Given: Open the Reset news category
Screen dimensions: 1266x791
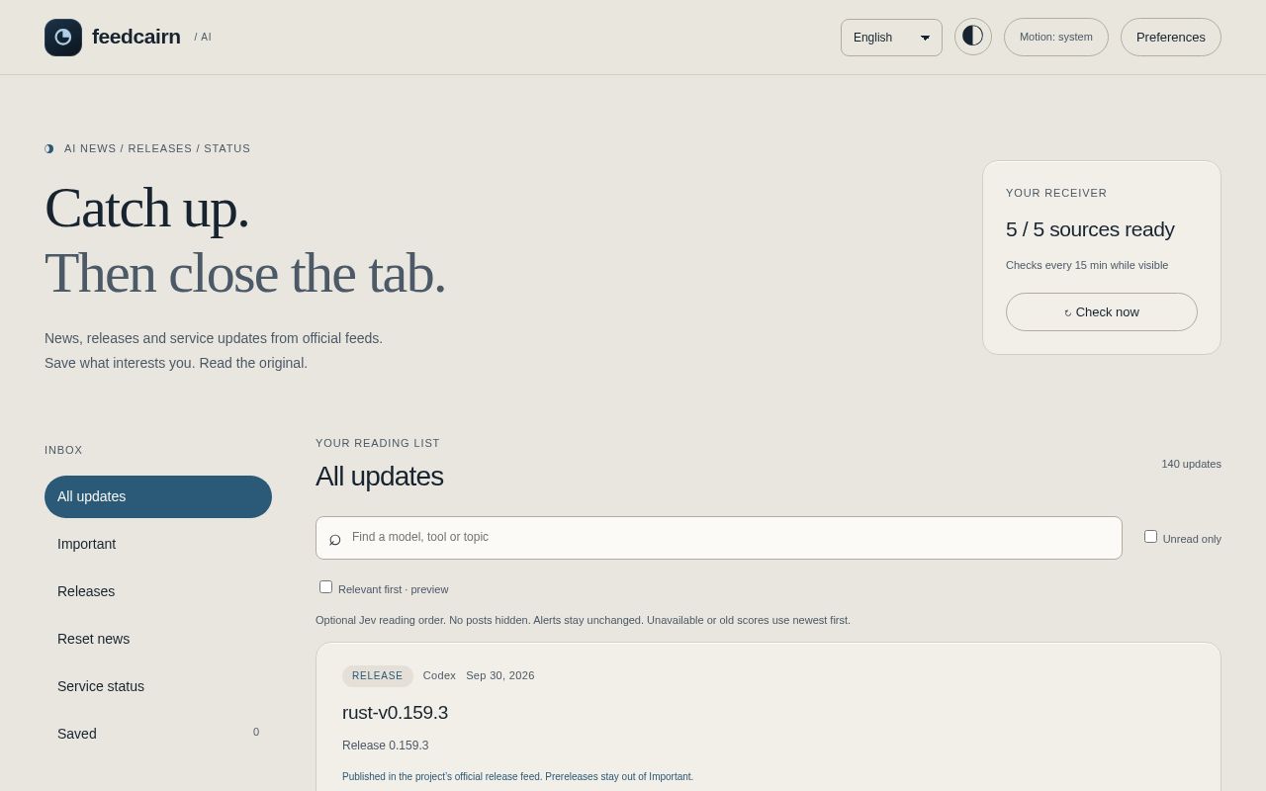Looking at the screenshot, I should point(158,639).
